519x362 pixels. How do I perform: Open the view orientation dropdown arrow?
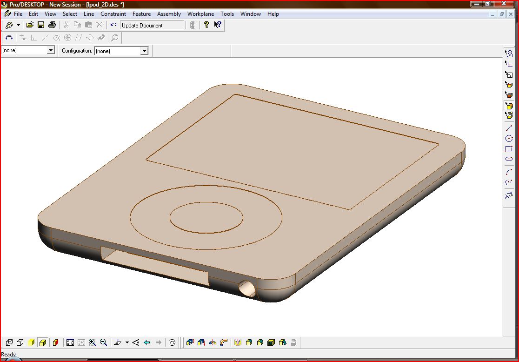point(127,343)
